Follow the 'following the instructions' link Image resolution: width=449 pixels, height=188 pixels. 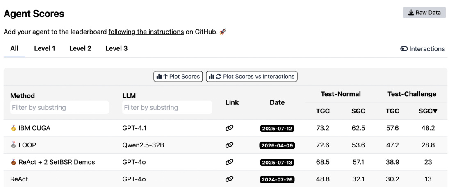pyautogui.click(x=146, y=32)
